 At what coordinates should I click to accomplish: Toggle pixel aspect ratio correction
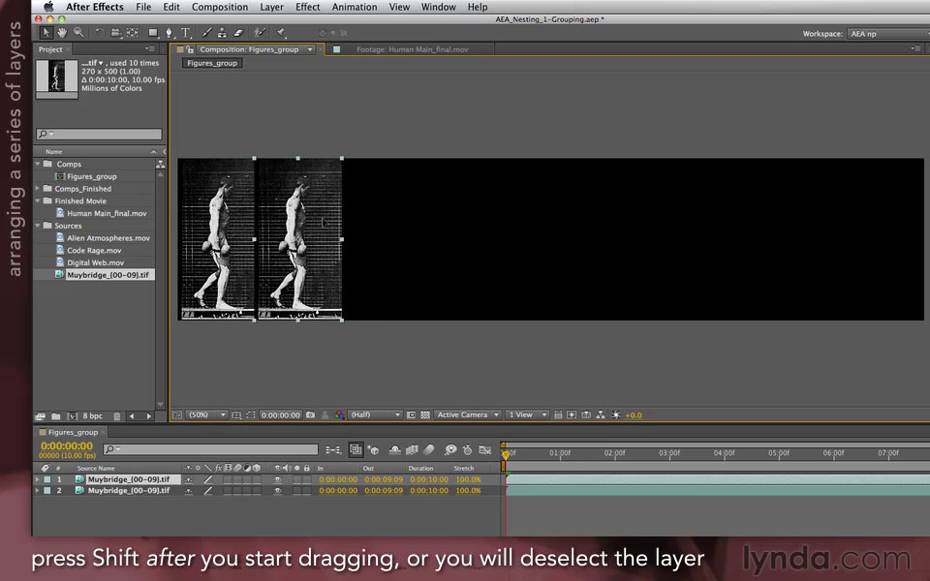tap(558, 415)
